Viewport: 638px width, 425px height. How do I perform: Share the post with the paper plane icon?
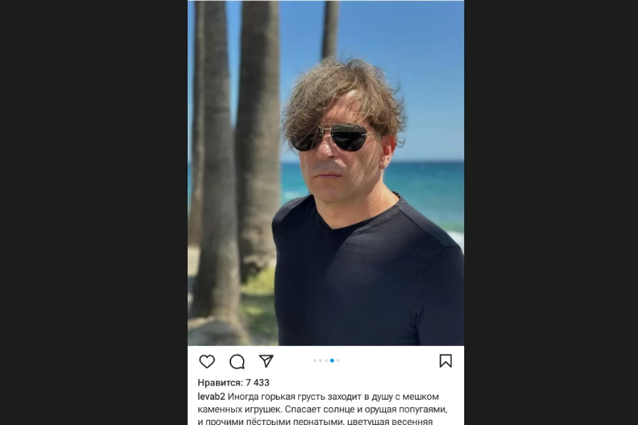(x=266, y=361)
